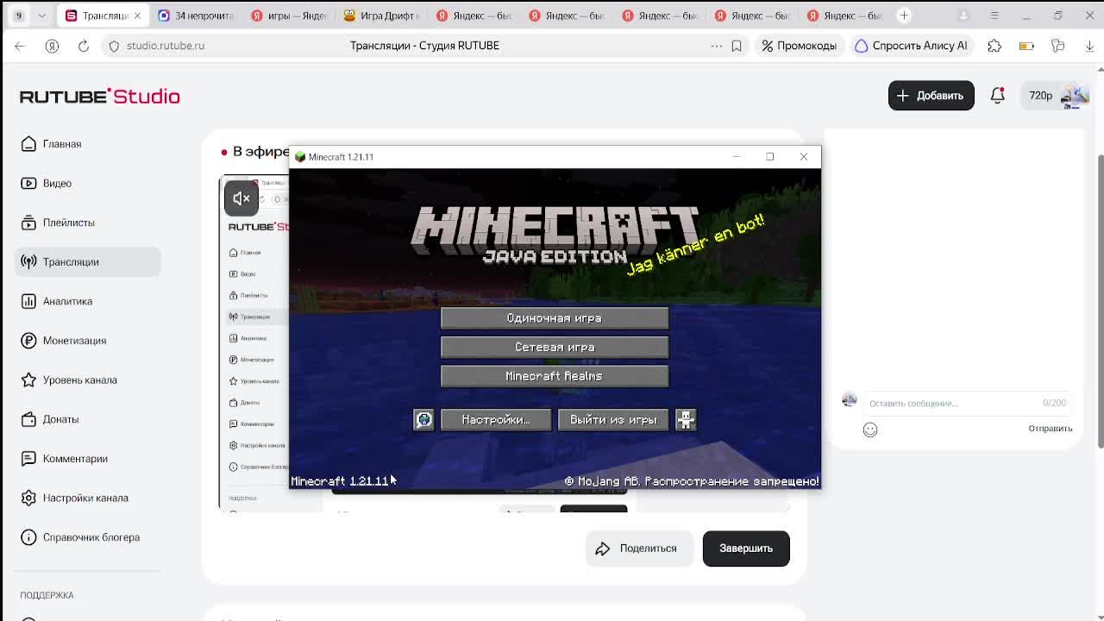1104x621 pixels.
Task: Click Спросить Алису AI
Action: pyautogui.click(x=911, y=46)
